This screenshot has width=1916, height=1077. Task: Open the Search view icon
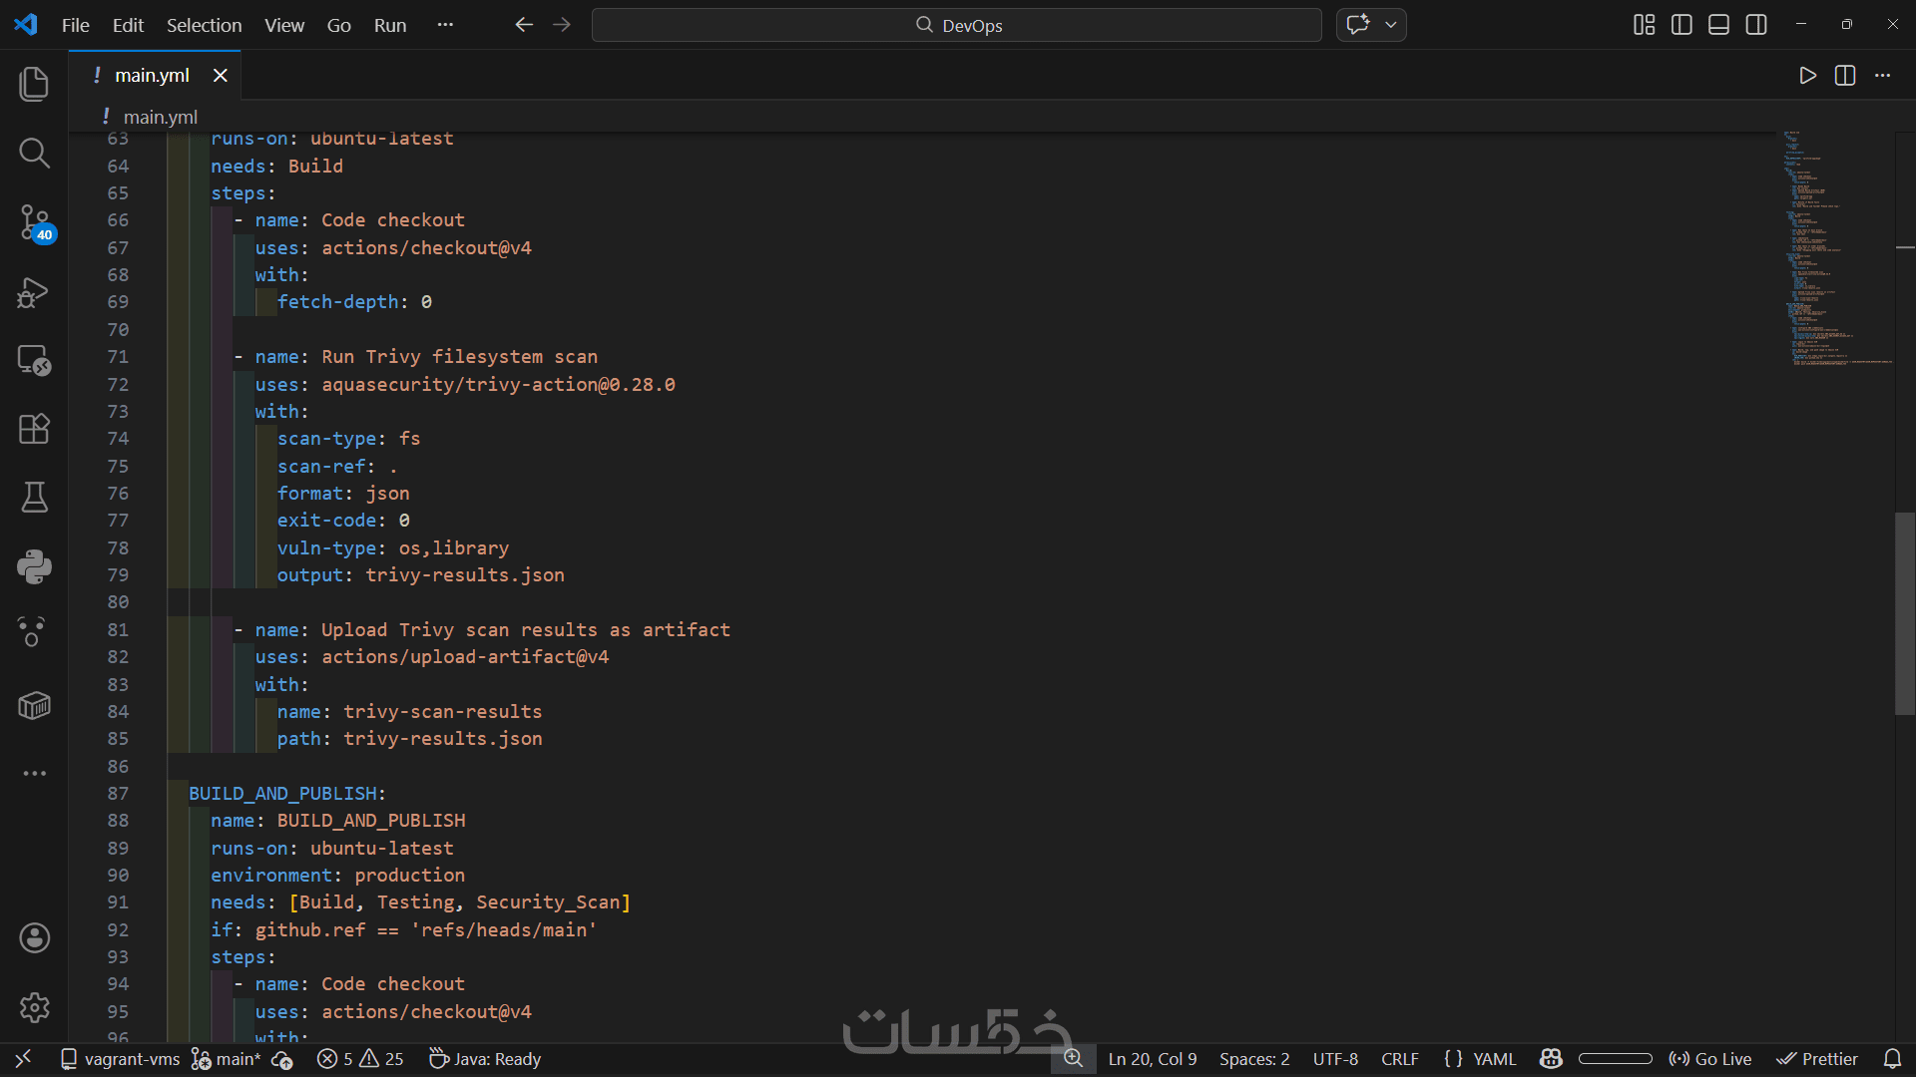34,153
